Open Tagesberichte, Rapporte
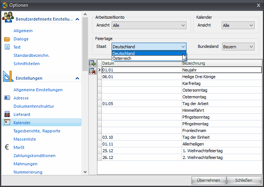264x187 pixels. (37, 131)
